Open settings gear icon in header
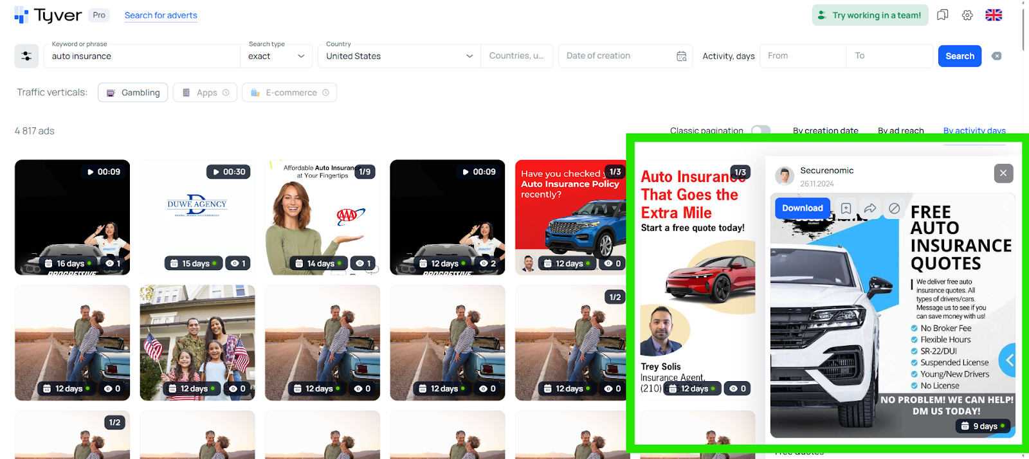This screenshot has width=1029, height=459. pos(967,15)
